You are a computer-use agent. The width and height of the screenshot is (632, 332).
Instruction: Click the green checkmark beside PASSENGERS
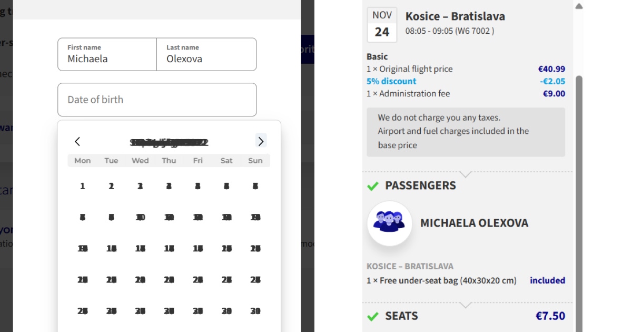click(373, 186)
